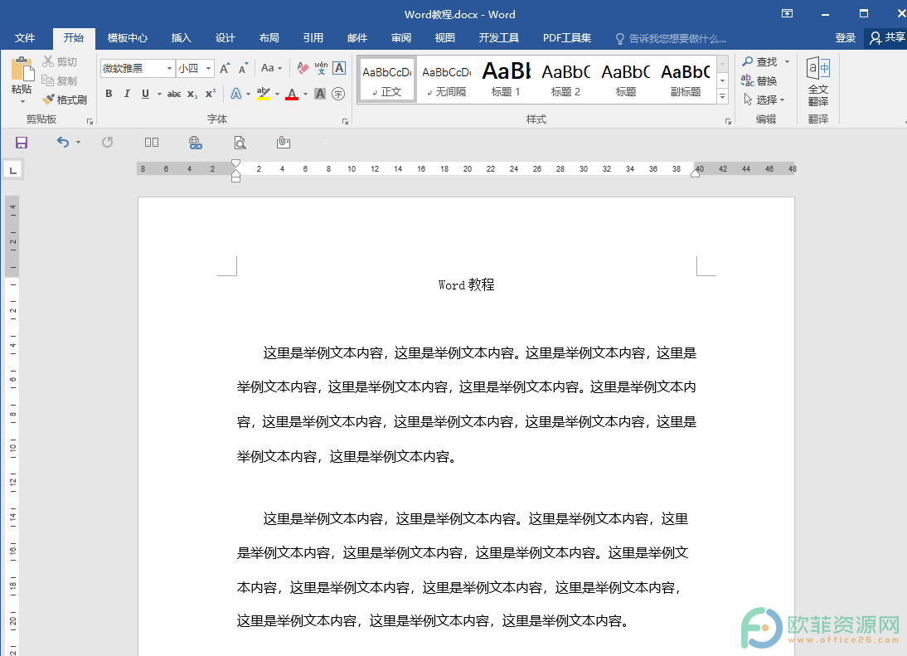Screen dimensions: 907x656
Task: Open the Select (选择) dropdown
Action: coord(764,100)
